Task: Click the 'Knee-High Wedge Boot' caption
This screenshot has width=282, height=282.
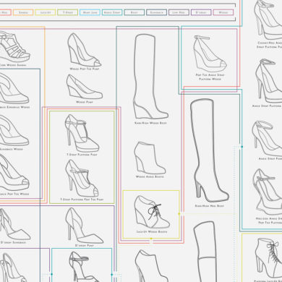Action: pos(150,123)
